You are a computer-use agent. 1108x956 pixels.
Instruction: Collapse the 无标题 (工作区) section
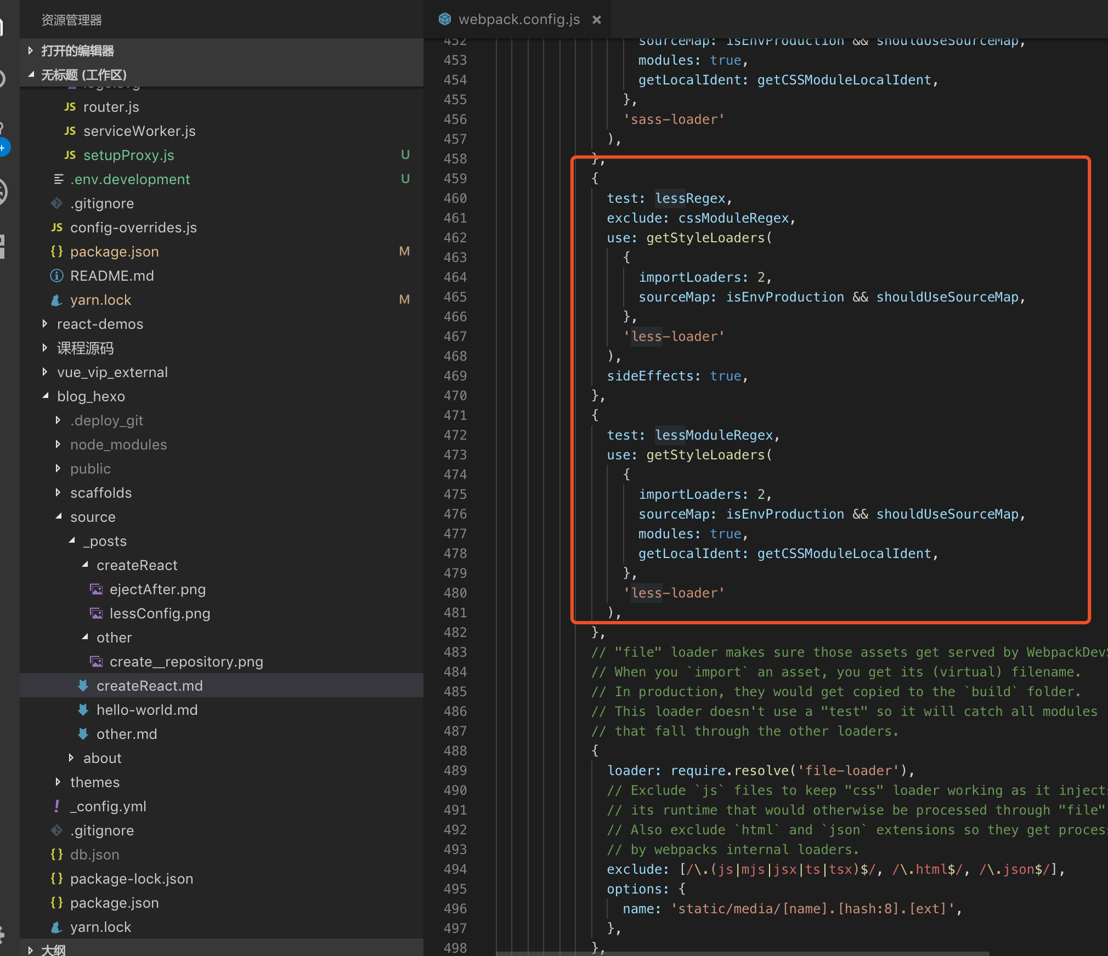(x=31, y=75)
